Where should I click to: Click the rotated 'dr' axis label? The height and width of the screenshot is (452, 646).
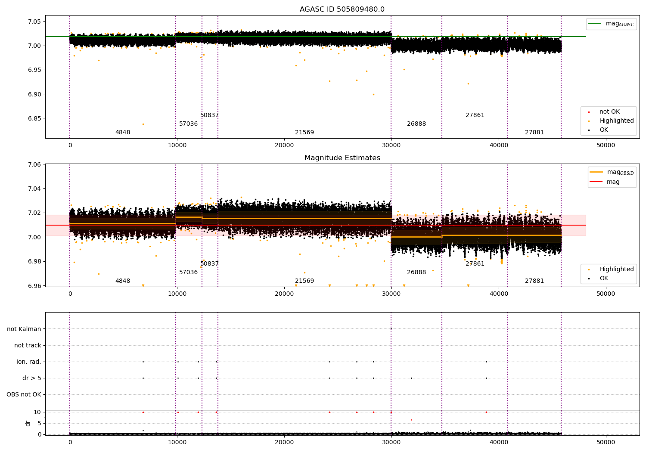pos(28,423)
